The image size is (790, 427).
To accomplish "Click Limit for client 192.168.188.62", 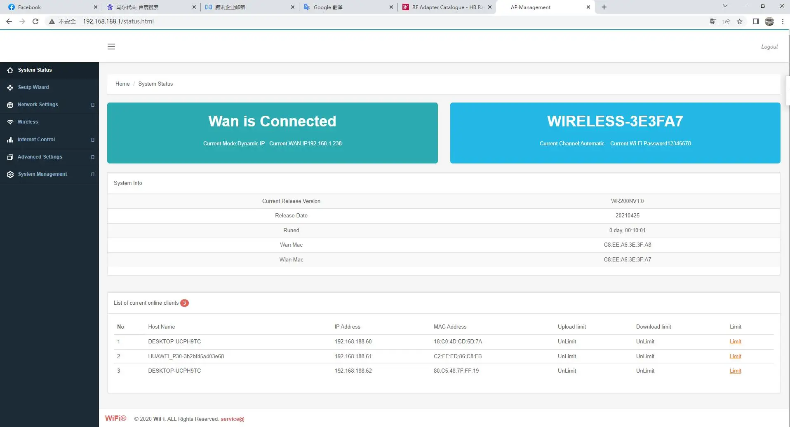I will 735,371.
